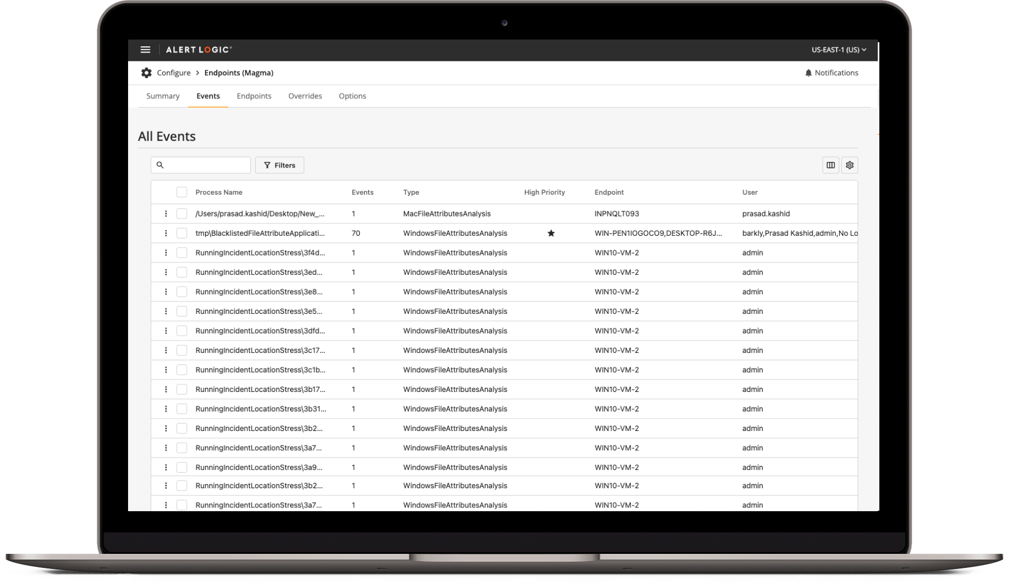
Task: Check the select-all checkbox in table header
Action: [x=182, y=192]
